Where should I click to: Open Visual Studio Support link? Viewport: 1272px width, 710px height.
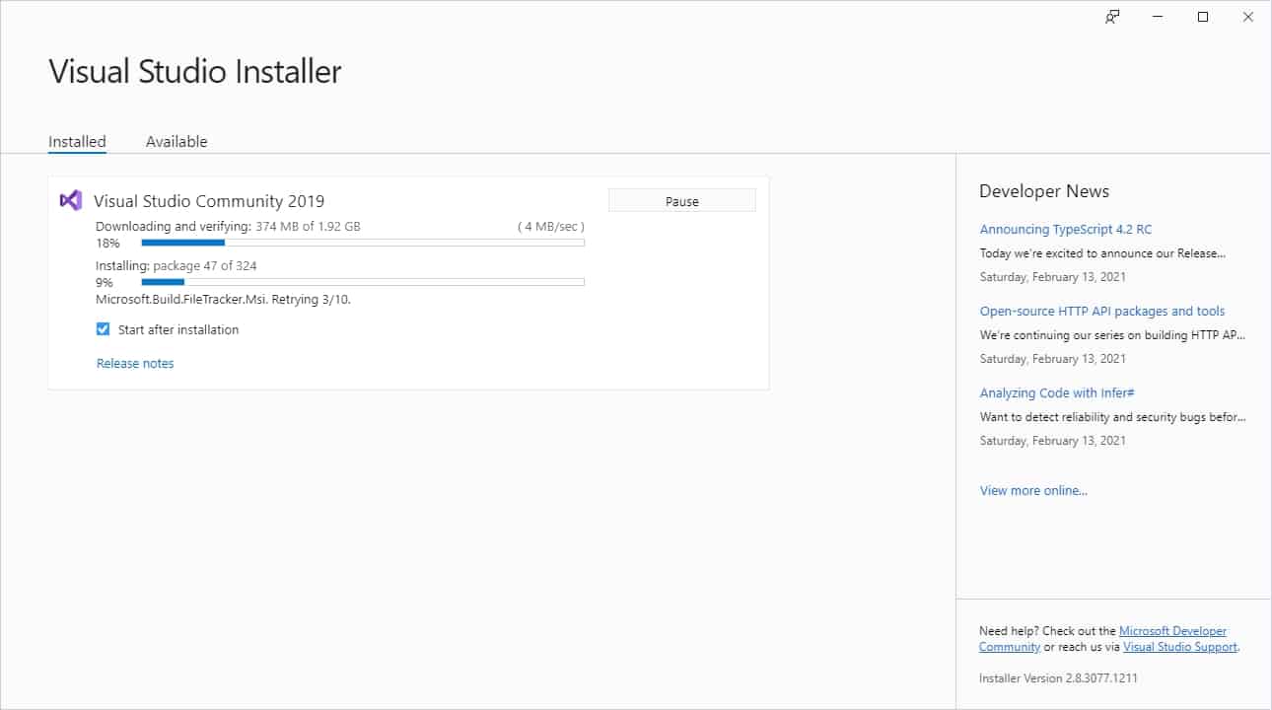tap(1180, 647)
